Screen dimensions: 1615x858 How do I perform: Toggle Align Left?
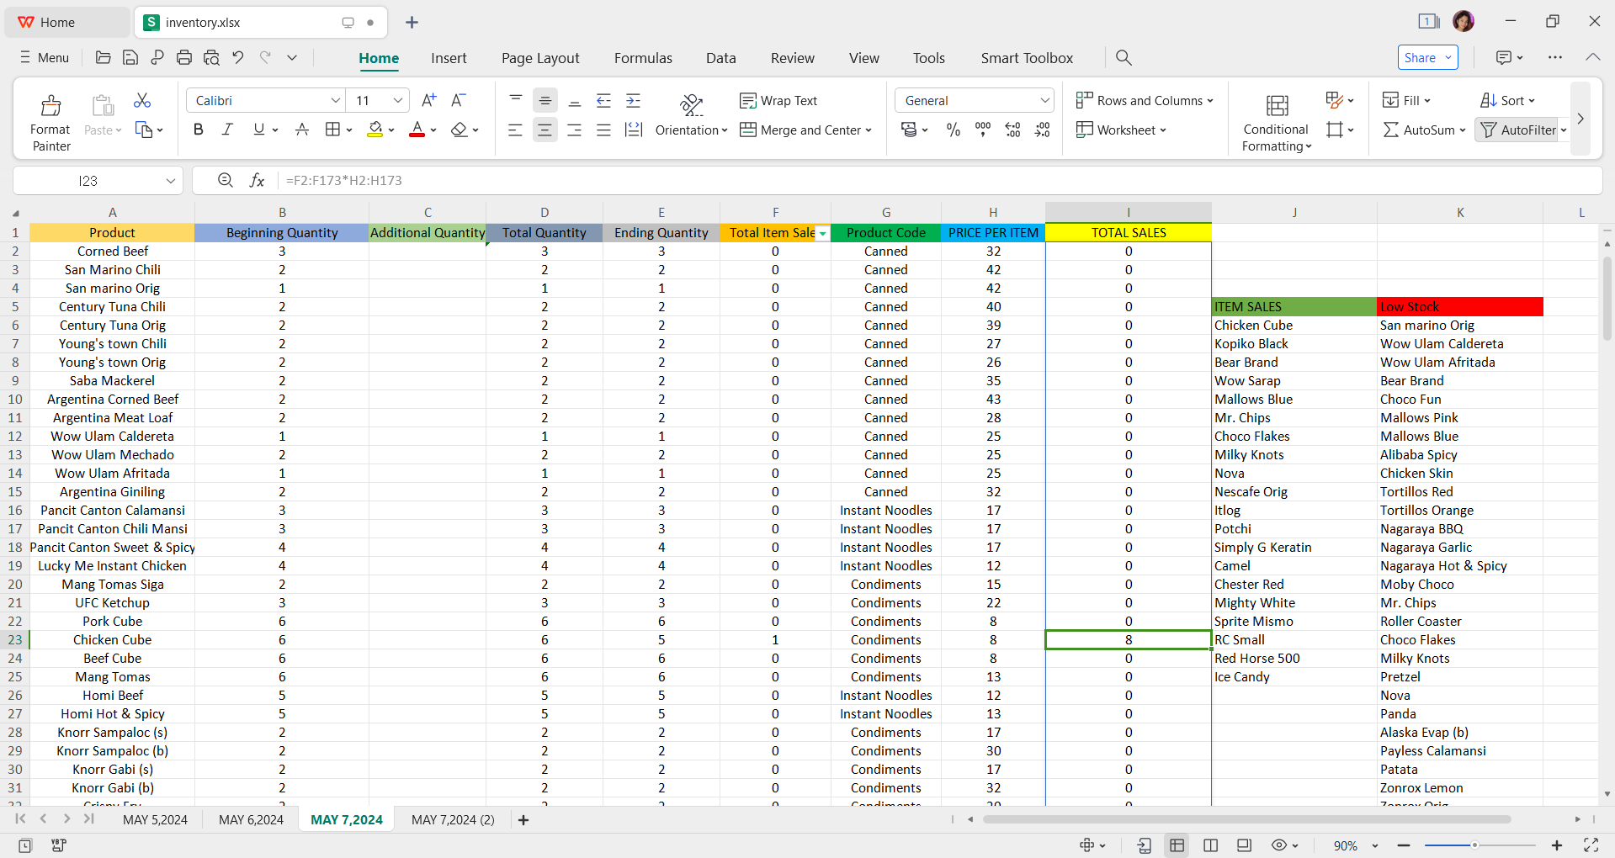pyautogui.click(x=515, y=130)
